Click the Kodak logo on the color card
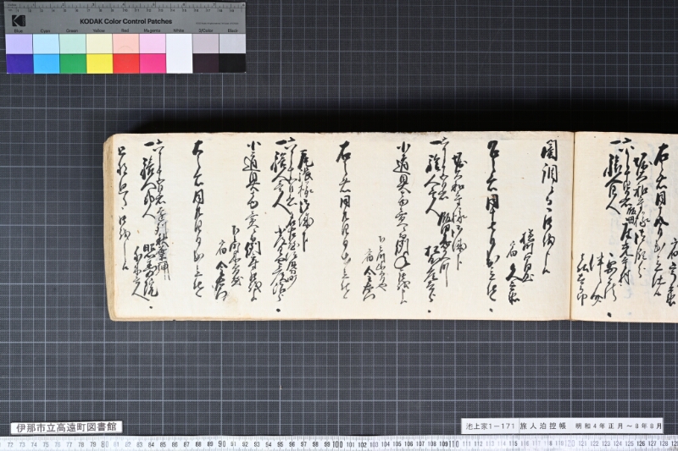The height and width of the screenshot is (451, 678). tap(19, 20)
